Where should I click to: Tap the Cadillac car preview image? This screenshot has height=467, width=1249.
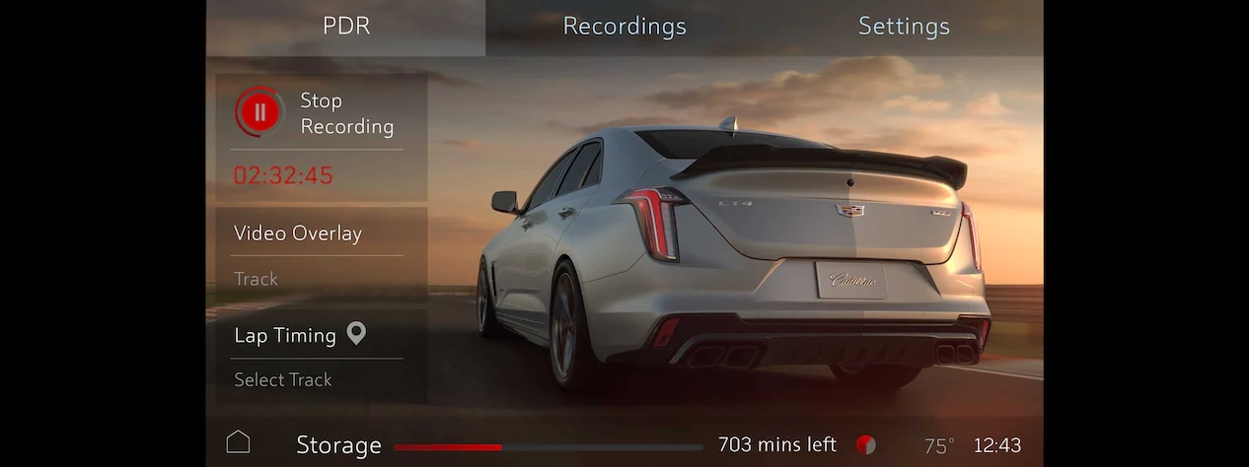point(733,256)
